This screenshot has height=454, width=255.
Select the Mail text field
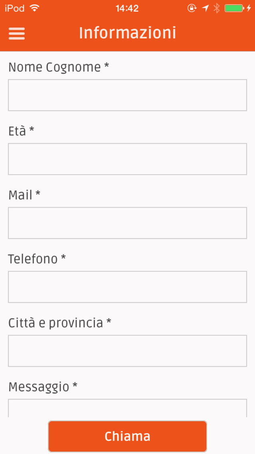[128, 223]
